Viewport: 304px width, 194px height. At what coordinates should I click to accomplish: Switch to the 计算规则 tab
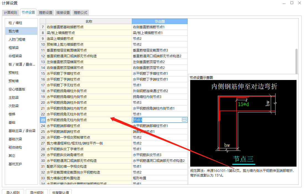click(x=11, y=13)
